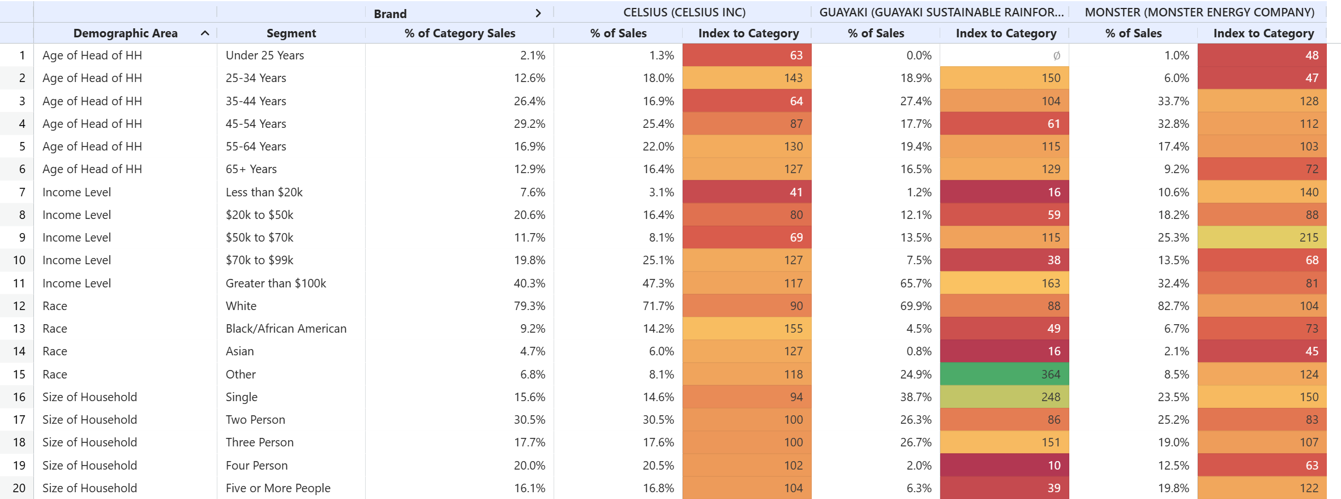
Task: Click the Demographic Area ascending sort arrow
Action: (205, 33)
